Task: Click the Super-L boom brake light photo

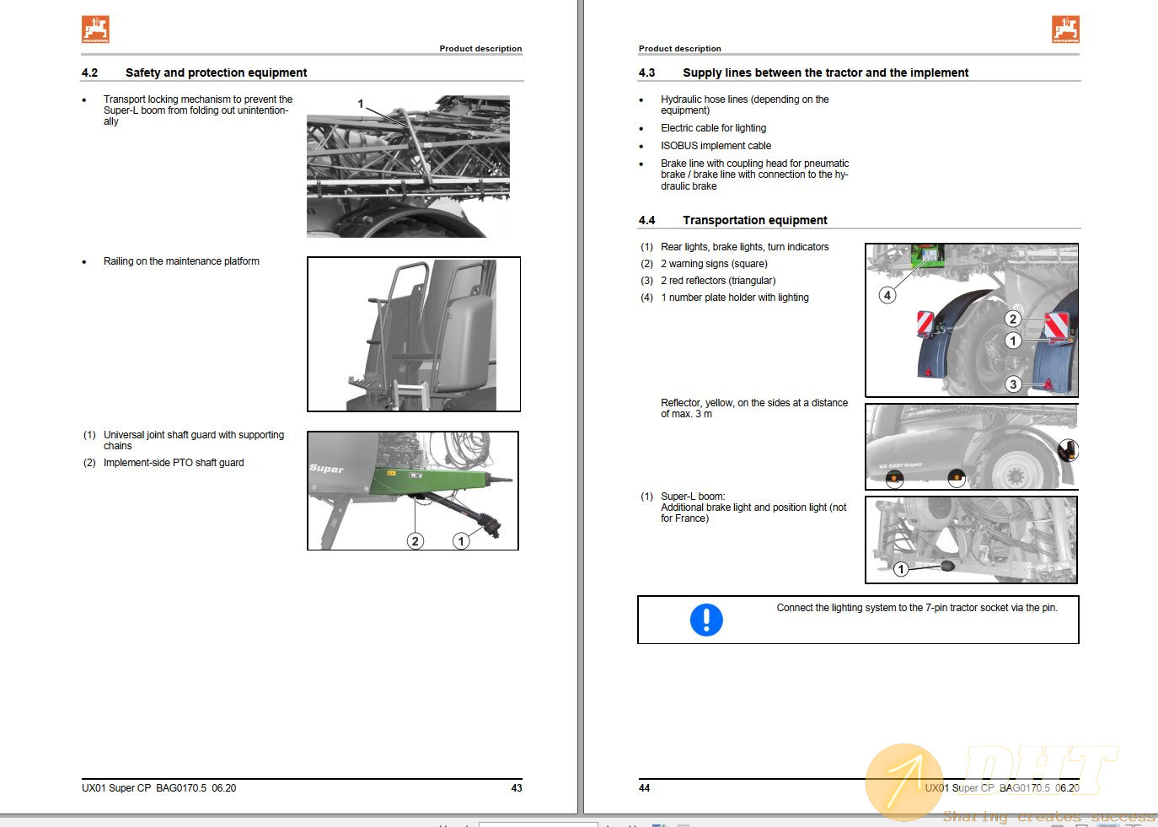Action: (972, 540)
